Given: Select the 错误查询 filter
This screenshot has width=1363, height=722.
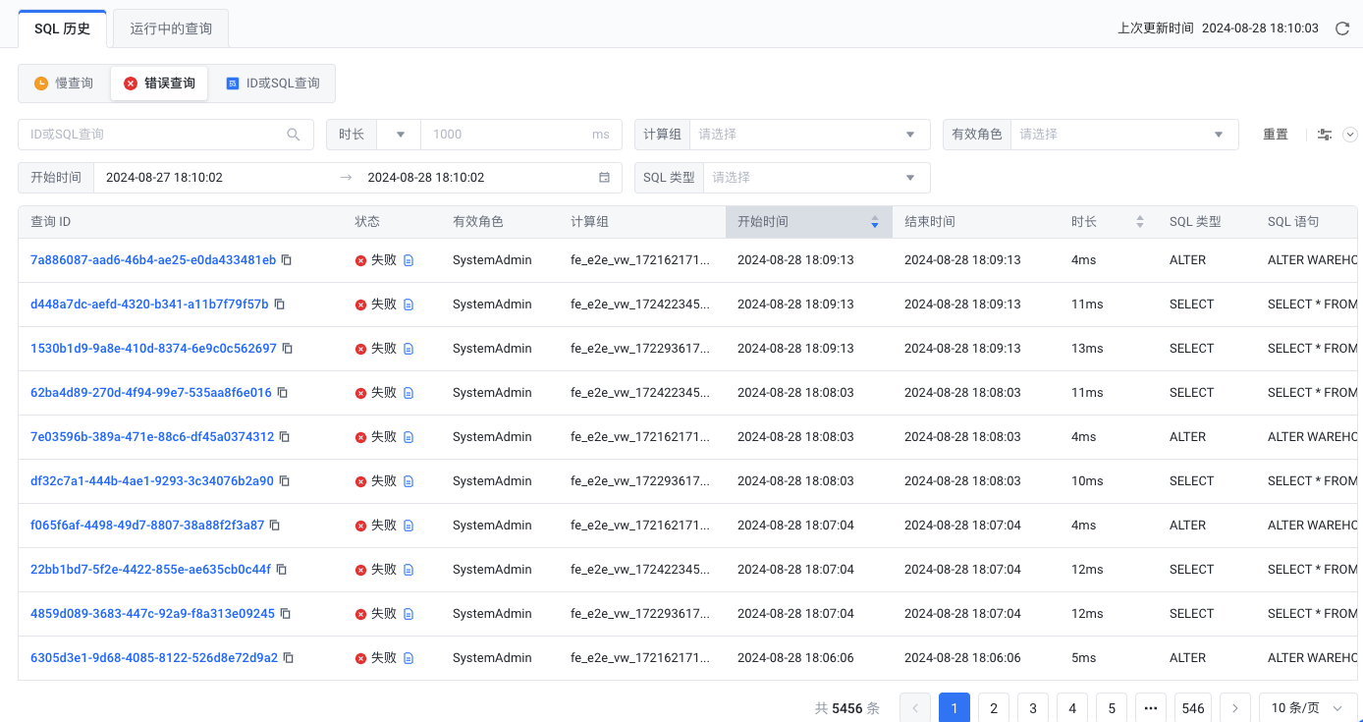Looking at the screenshot, I should click(159, 83).
